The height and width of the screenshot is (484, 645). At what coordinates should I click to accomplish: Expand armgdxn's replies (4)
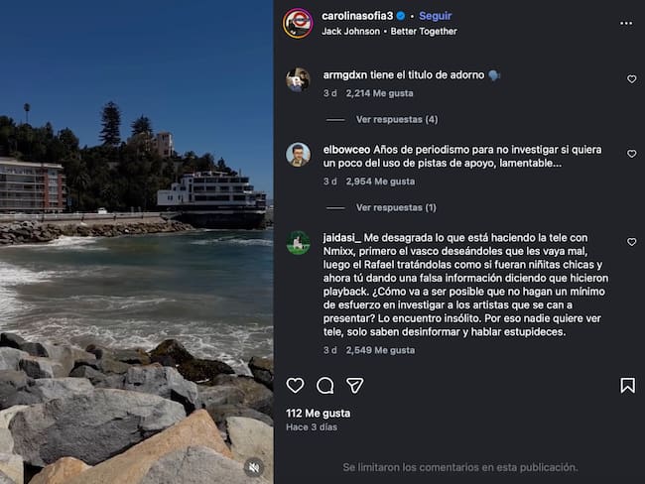[x=396, y=119]
